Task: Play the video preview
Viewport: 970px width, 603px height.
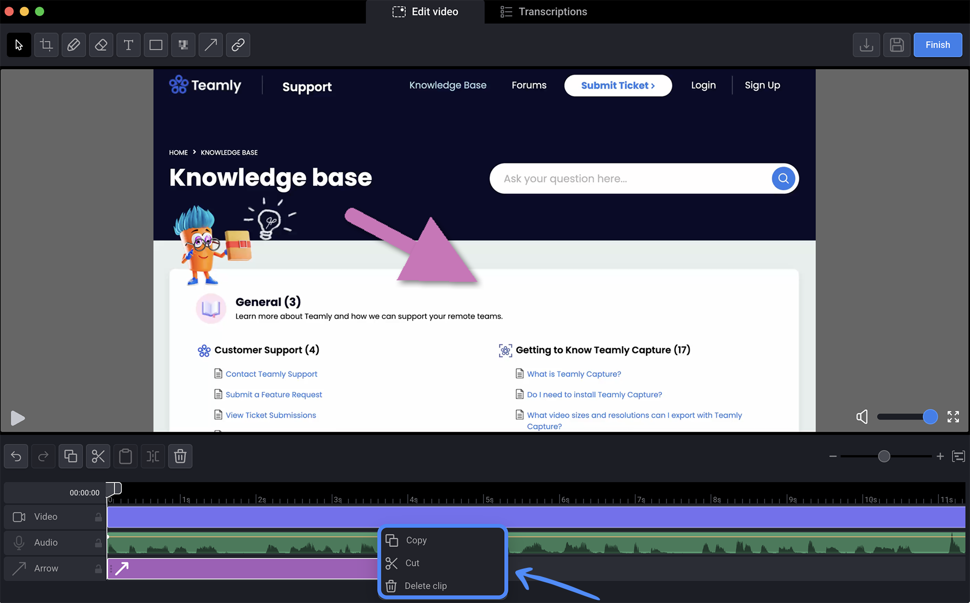Action: click(x=17, y=418)
